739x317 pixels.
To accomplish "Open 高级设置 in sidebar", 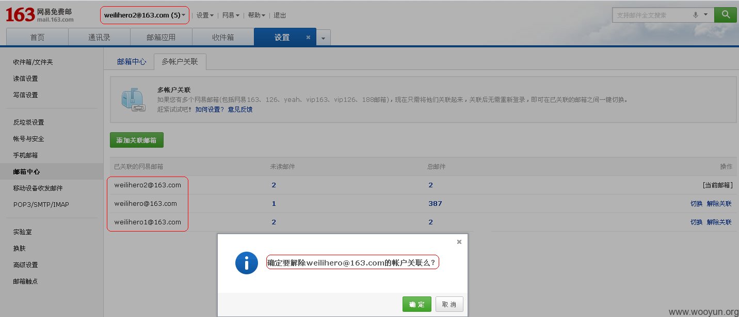I will [x=25, y=265].
